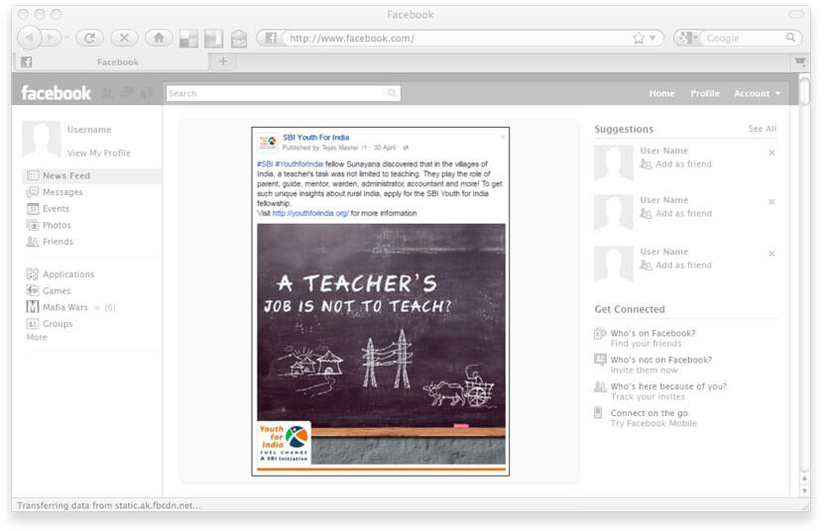Dismiss the first User Name suggestion
830x531 pixels.
[x=771, y=153]
